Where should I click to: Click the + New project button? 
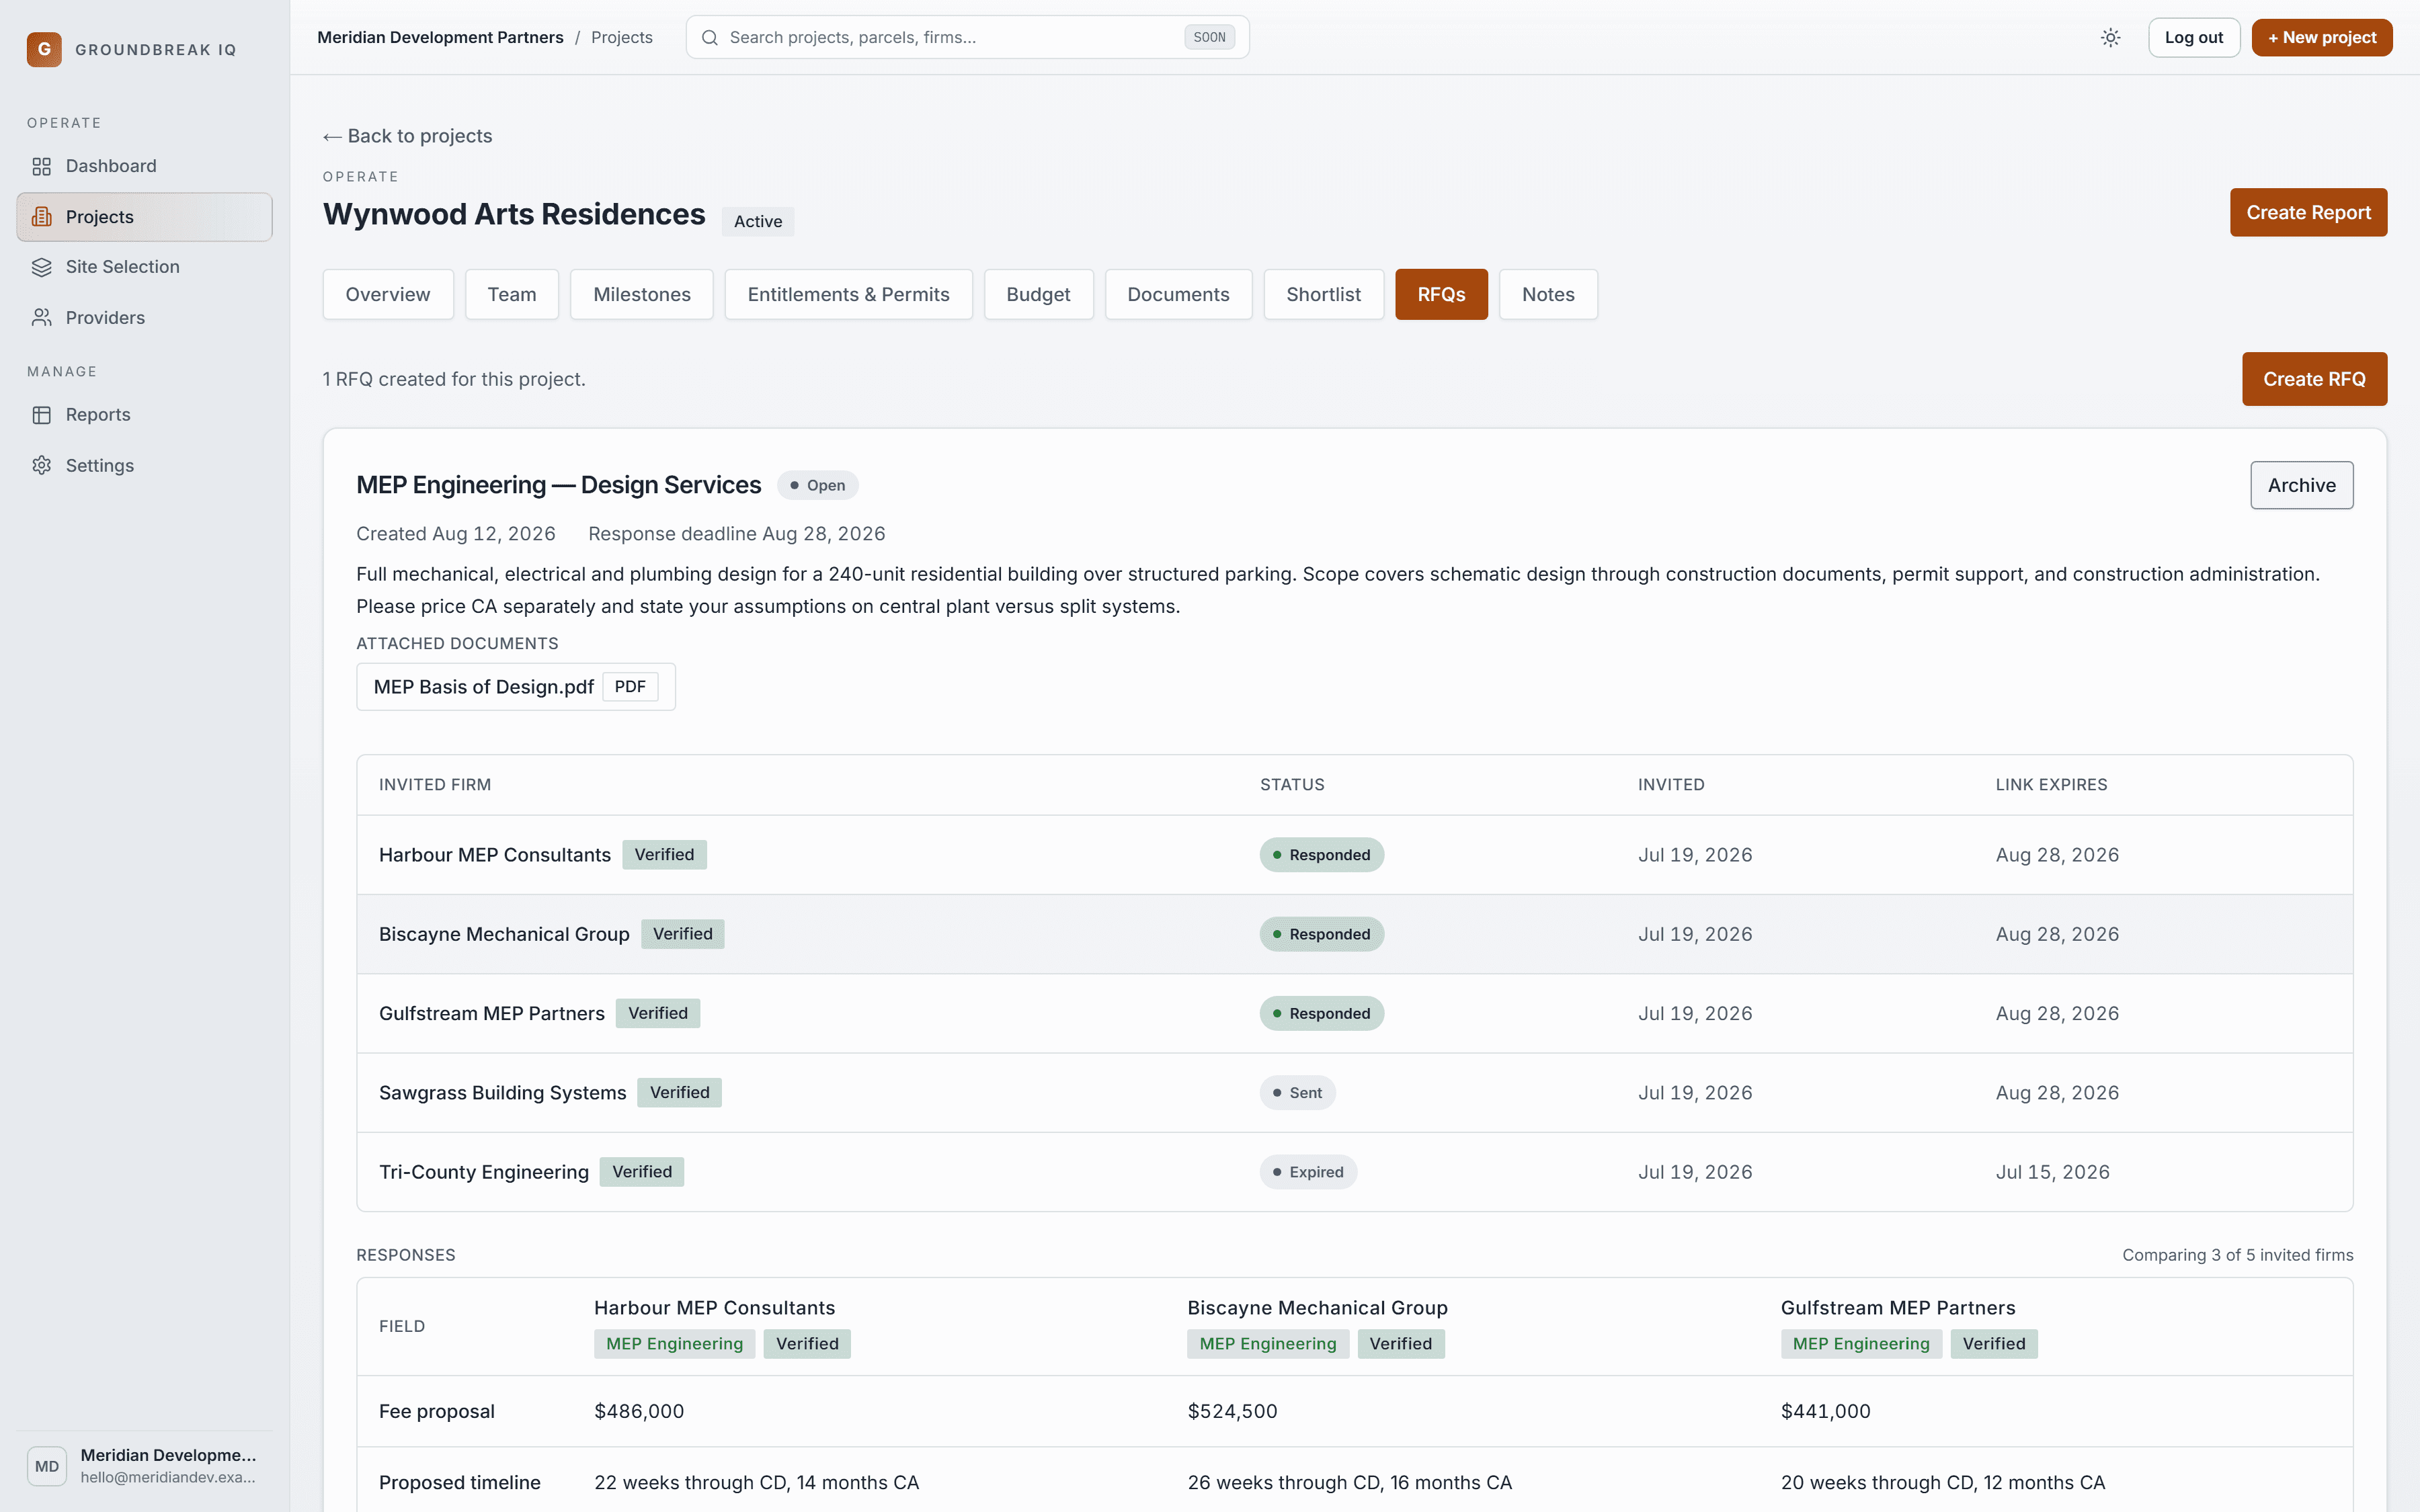pyautogui.click(x=2322, y=38)
